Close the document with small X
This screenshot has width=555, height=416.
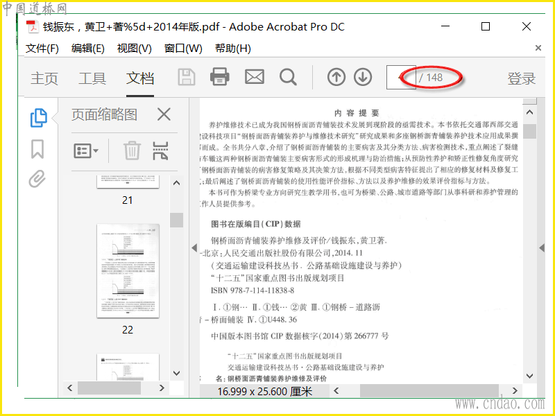tap(538, 48)
